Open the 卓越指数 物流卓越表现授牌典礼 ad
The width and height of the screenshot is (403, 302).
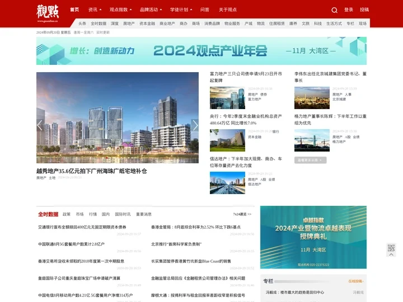(313, 237)
